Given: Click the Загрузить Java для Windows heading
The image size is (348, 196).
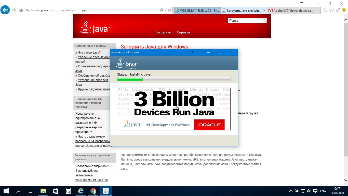Looking at the screenshot, I should [x=154, y=47].
